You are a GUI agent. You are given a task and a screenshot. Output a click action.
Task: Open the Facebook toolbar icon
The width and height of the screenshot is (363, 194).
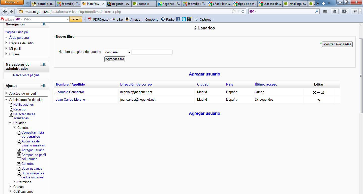tap(178, 19)
